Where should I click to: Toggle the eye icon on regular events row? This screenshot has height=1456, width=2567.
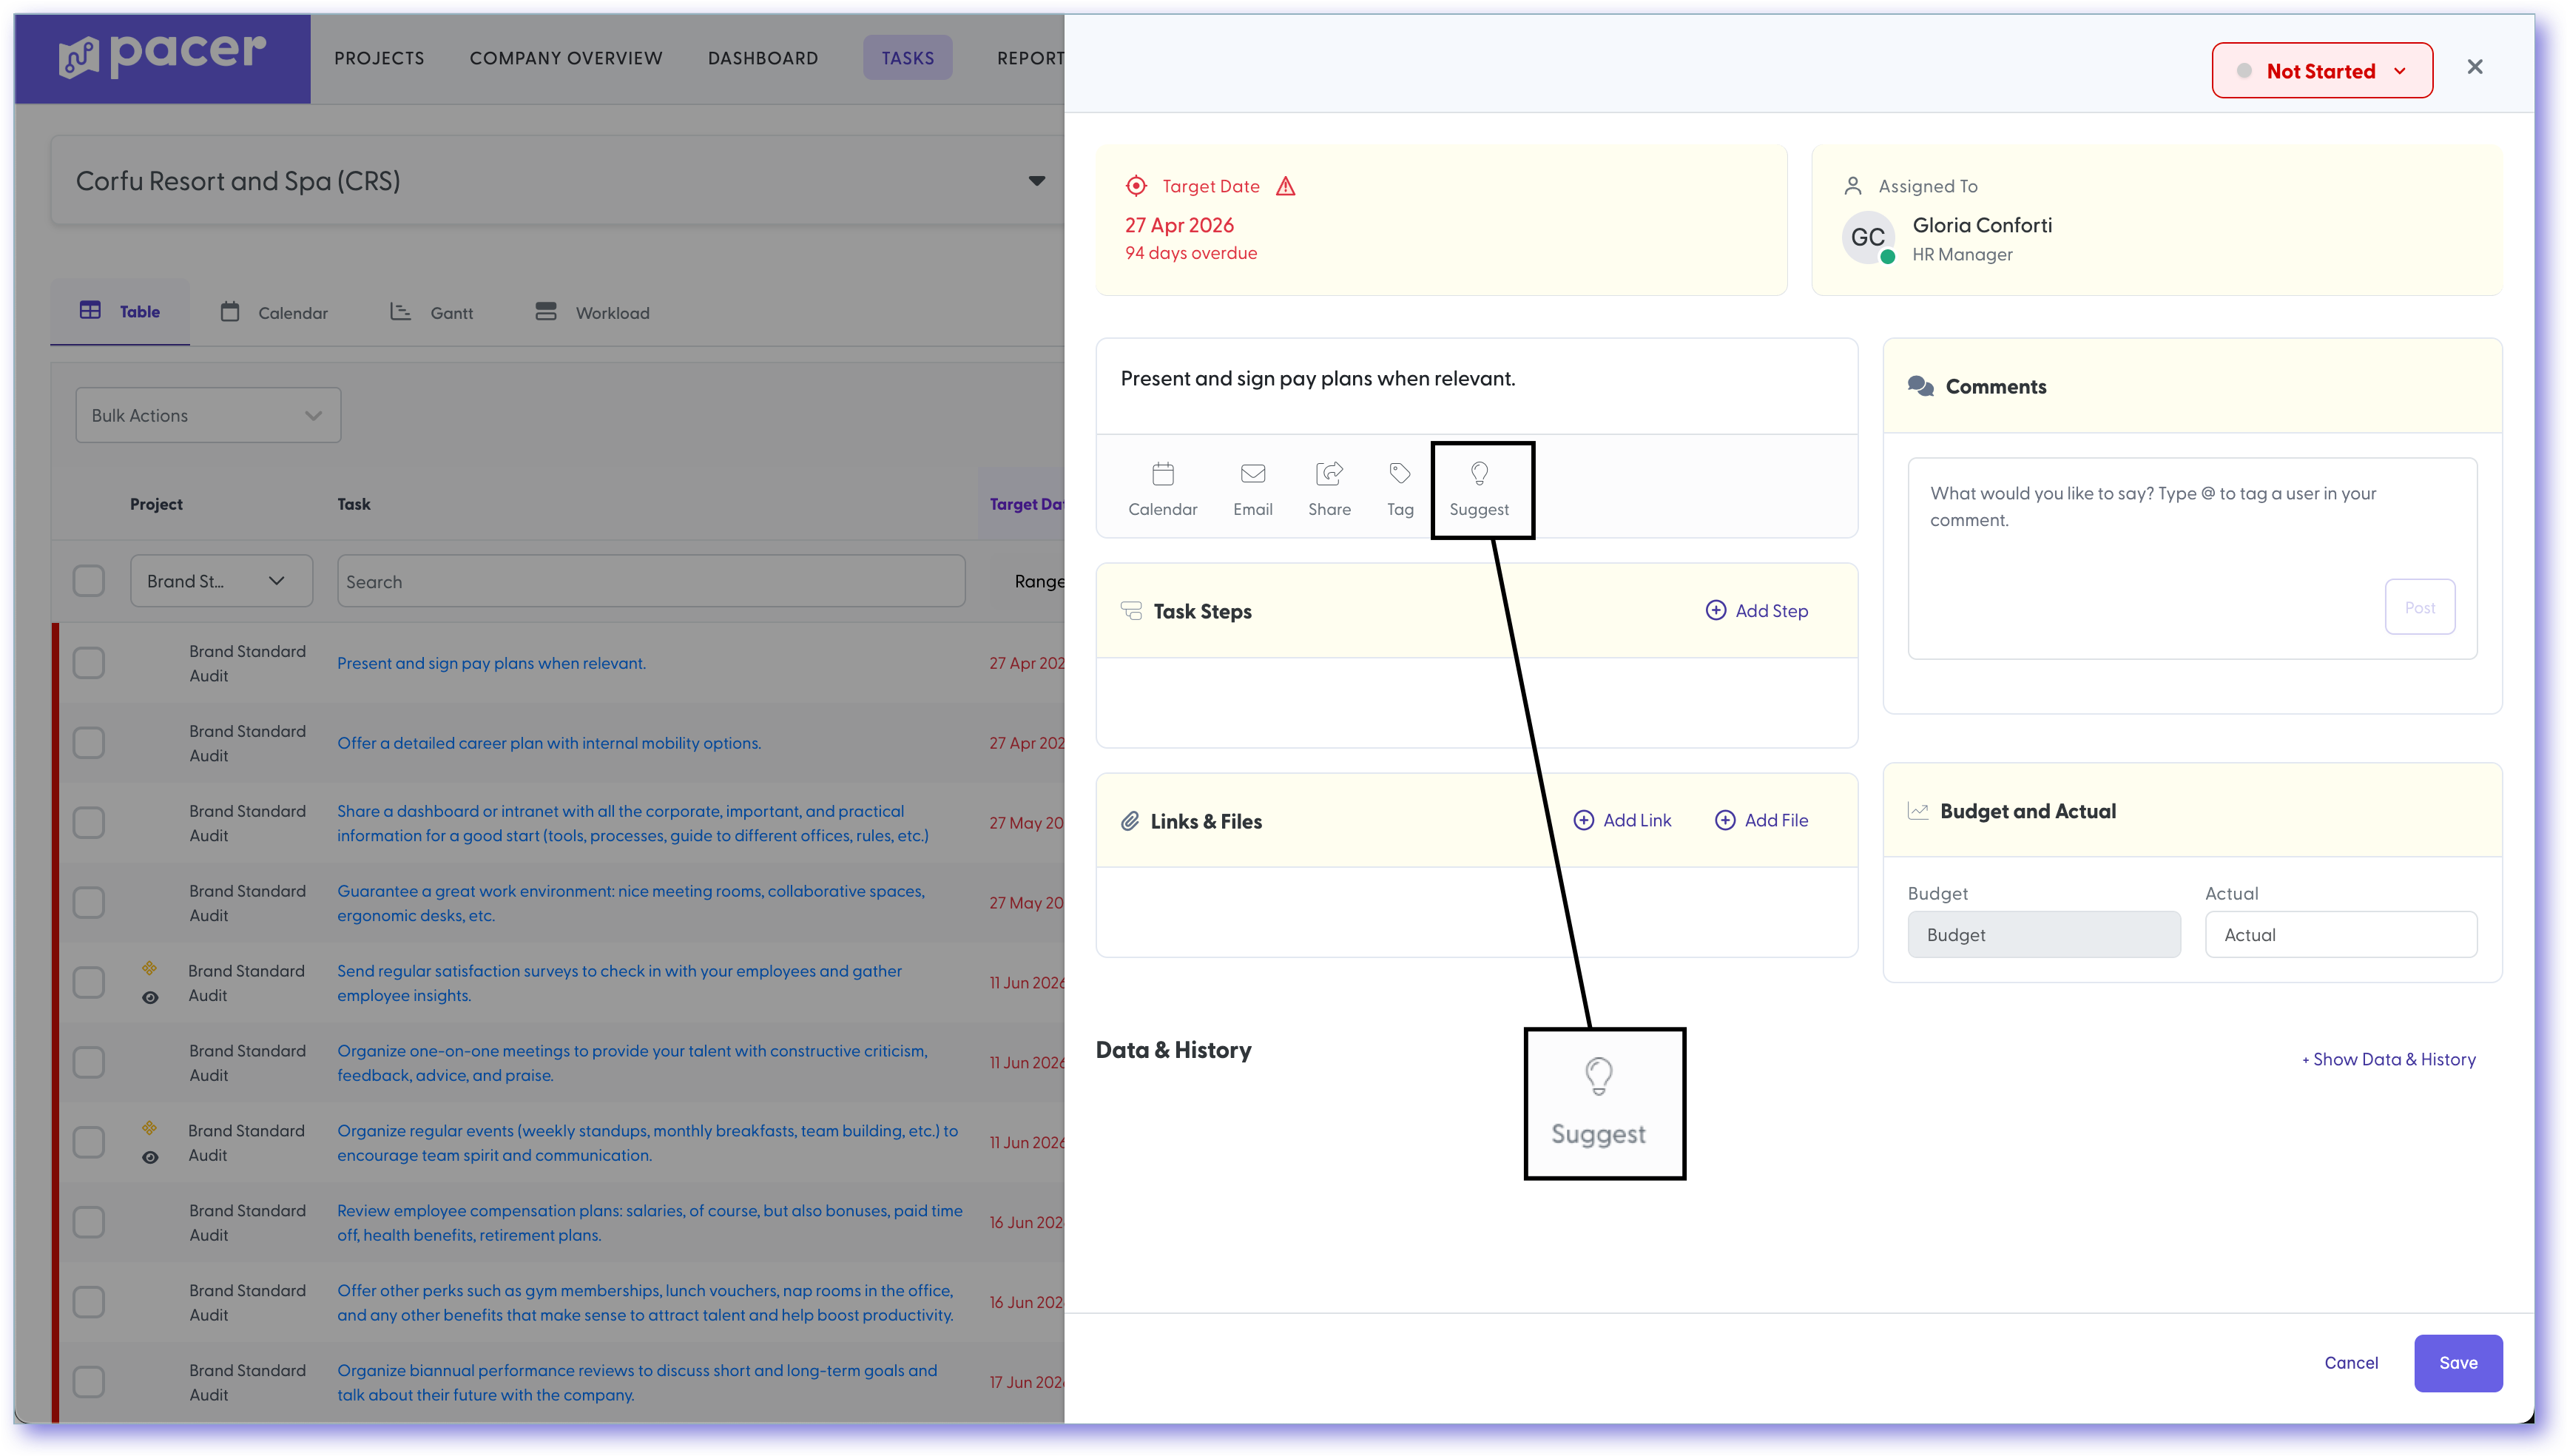point(150,1157)
